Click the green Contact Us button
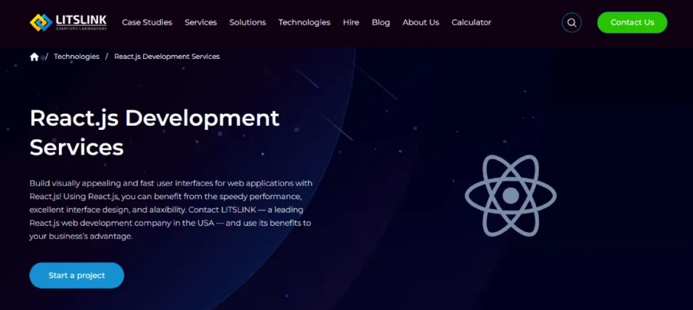This screenshot has height=310, width=693. 632,22
